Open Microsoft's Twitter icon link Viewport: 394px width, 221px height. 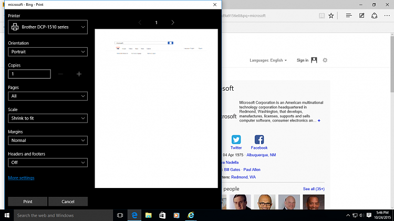236,140
